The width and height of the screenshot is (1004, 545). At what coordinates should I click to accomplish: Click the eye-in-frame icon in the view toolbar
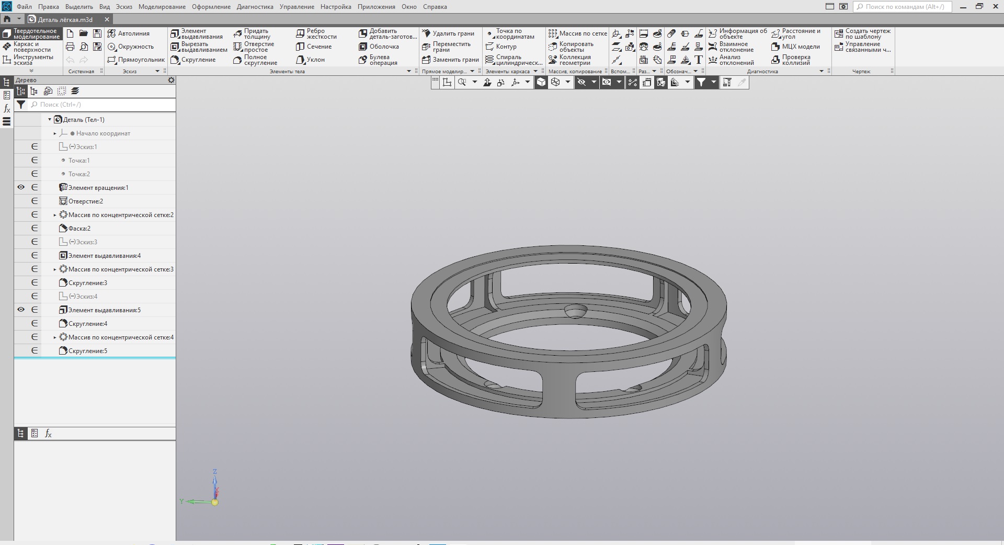[607, 82]
